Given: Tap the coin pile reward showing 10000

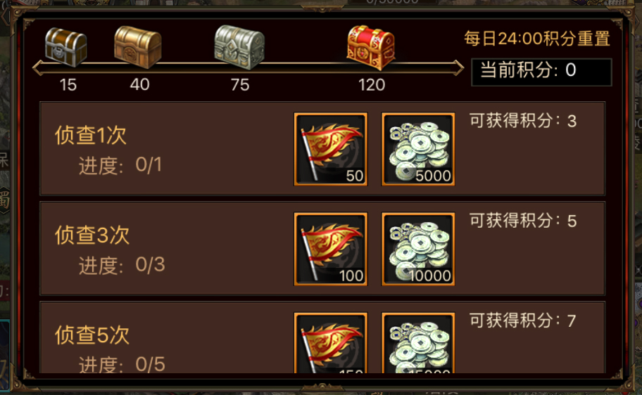Looking at the screenshot, I should 418,249.
